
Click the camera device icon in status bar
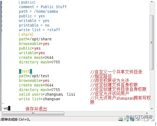click(138, 119)
